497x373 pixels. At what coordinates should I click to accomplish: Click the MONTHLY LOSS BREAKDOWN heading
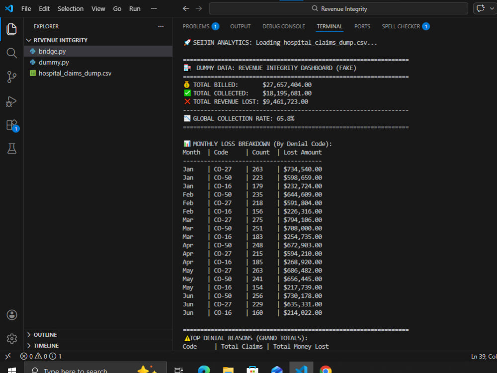(257, 144)
